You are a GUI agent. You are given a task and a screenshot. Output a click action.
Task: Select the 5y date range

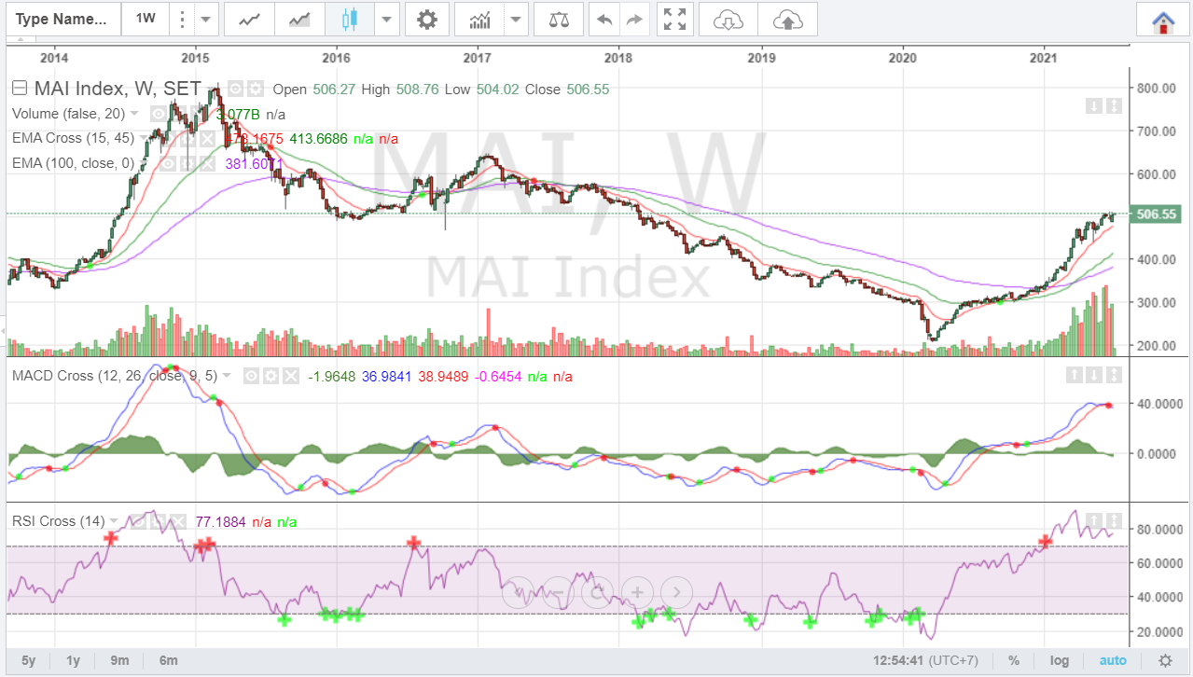[x=29, y=660]
